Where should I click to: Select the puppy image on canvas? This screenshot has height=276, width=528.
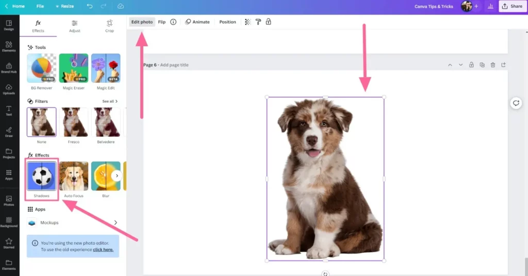(x=325, y=179)
